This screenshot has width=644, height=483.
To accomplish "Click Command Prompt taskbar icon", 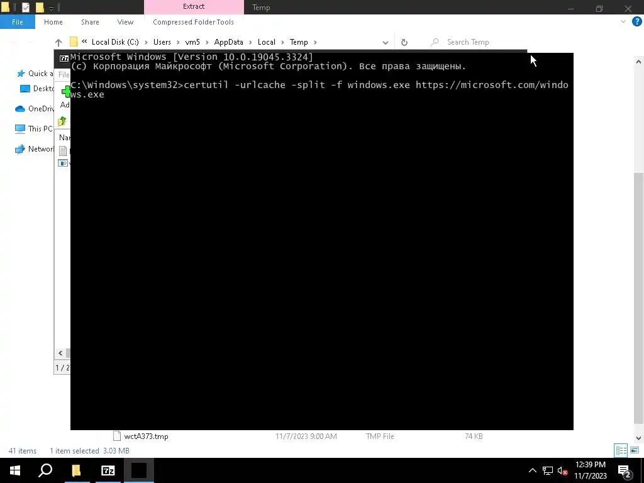I will point(139,470).
